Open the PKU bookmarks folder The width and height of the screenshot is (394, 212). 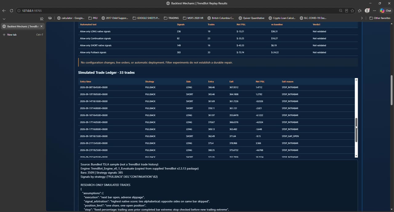tap(93, 18)
